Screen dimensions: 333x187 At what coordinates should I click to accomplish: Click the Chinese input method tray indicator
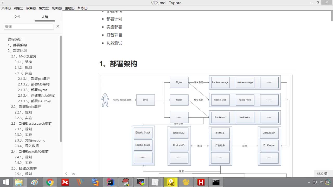point(322,182)
